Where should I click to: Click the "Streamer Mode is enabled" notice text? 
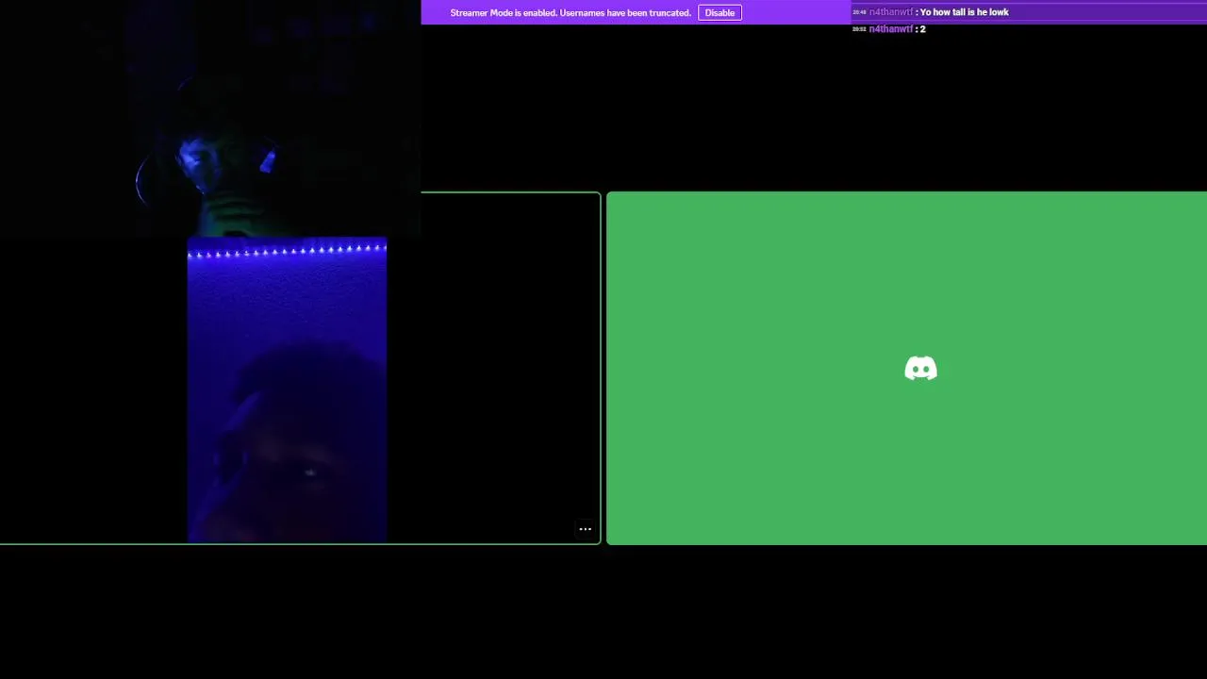[570, 12]
